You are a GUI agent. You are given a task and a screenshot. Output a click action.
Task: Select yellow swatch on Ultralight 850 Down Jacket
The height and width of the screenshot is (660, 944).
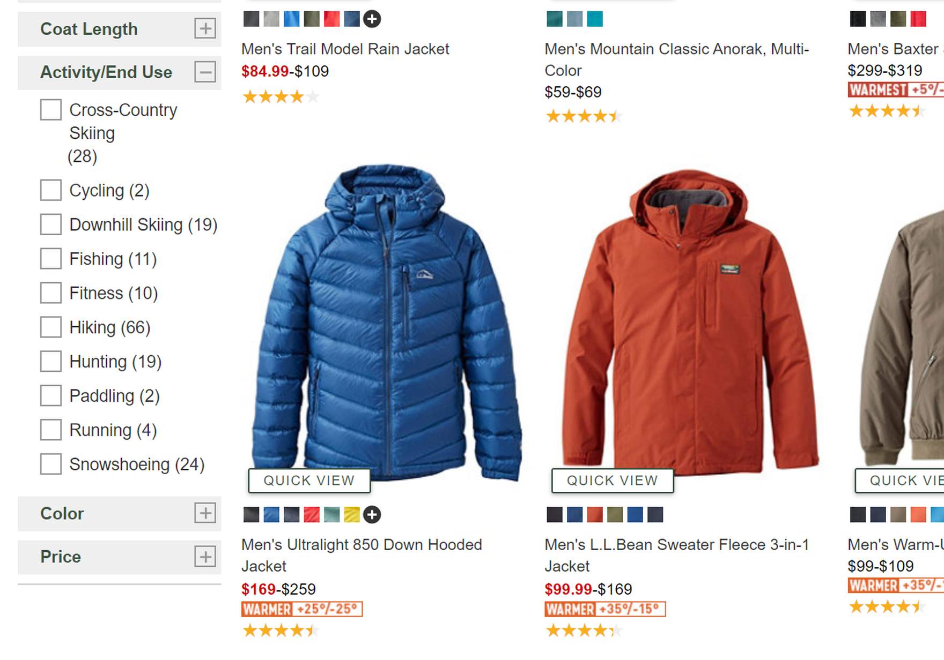pos(352,515)
